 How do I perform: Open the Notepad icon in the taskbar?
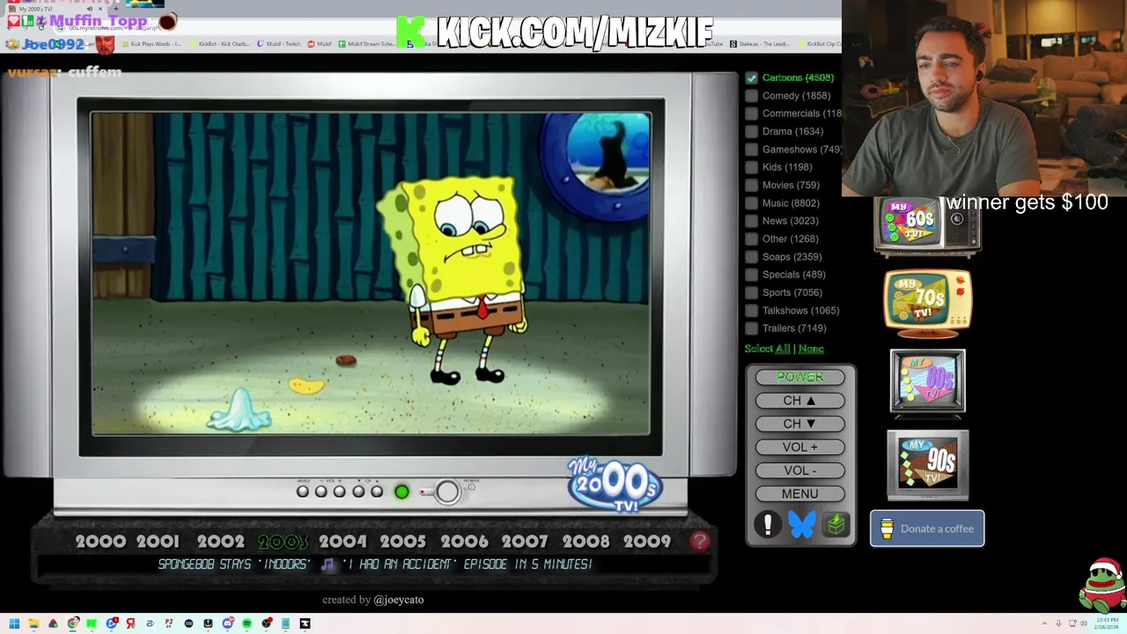tap(285, 623)
